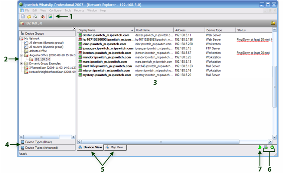The height and width of the screenshot is (174, 284).
Task: Click the red status icon for jbenton
Action: click(80, 53)
